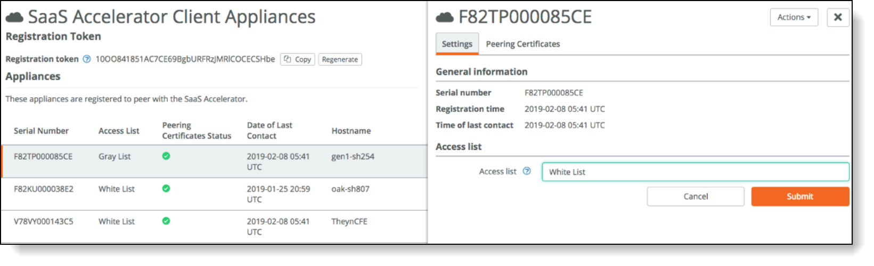The height and width of the screenshot is (266, 874).
Task: Sort by Access List column header
Action: [119, 131]
